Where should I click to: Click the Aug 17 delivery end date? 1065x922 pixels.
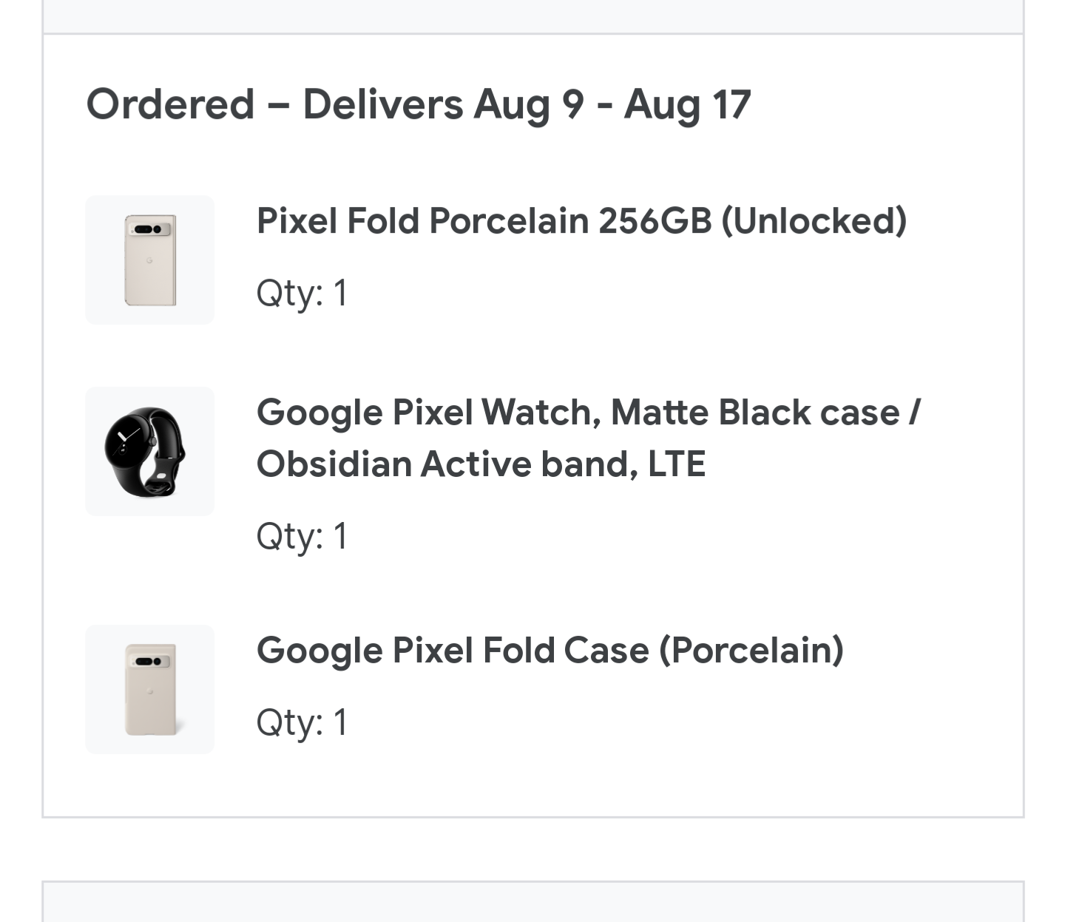click(x=688, y=104)
